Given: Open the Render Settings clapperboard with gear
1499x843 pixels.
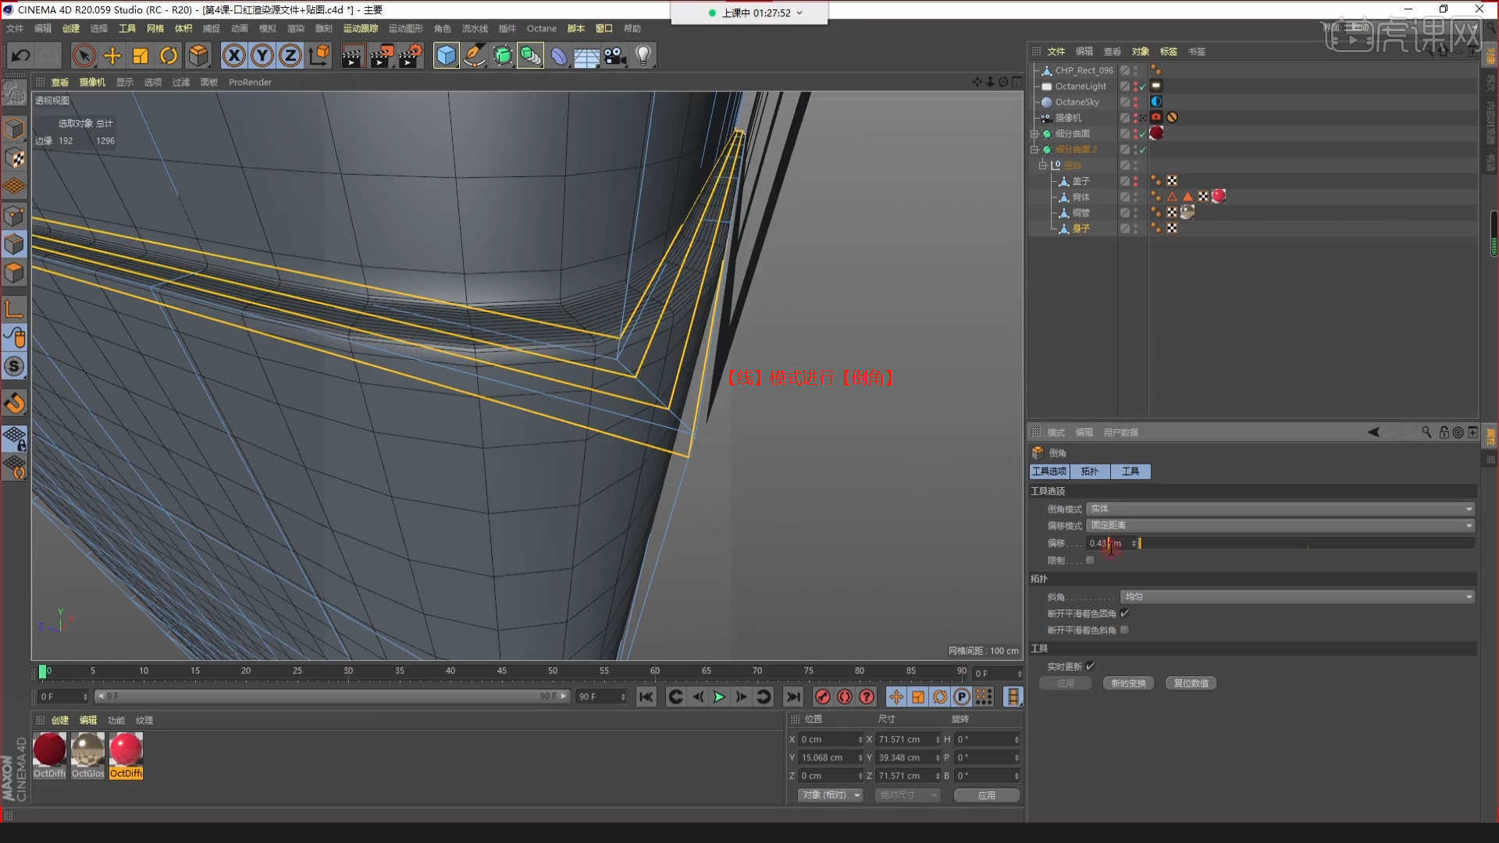Looking at the screenshot, I should (410, 55).
